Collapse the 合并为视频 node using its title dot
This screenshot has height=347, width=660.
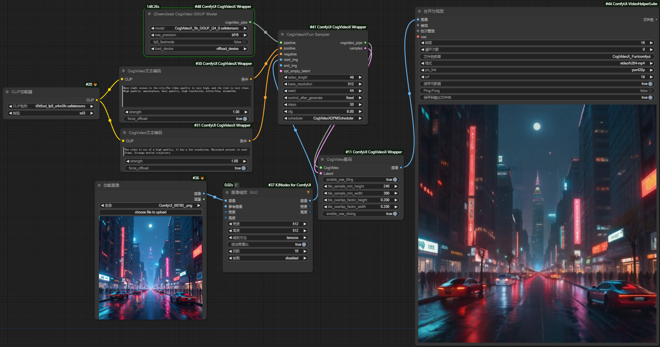pos(419,11)
